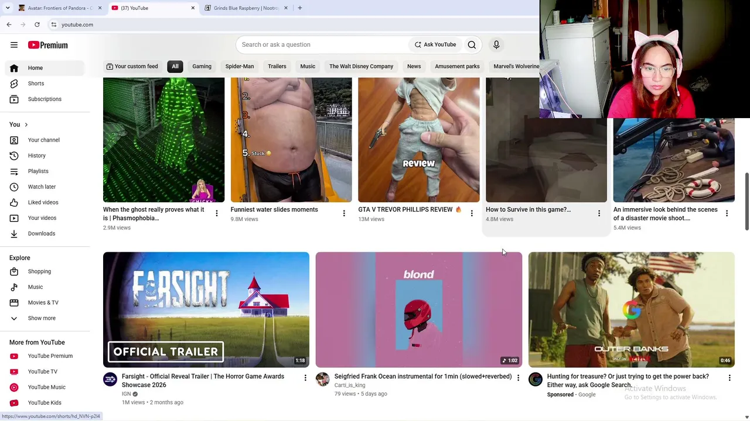Select The Walt Disney Company chip

point(361,66)
